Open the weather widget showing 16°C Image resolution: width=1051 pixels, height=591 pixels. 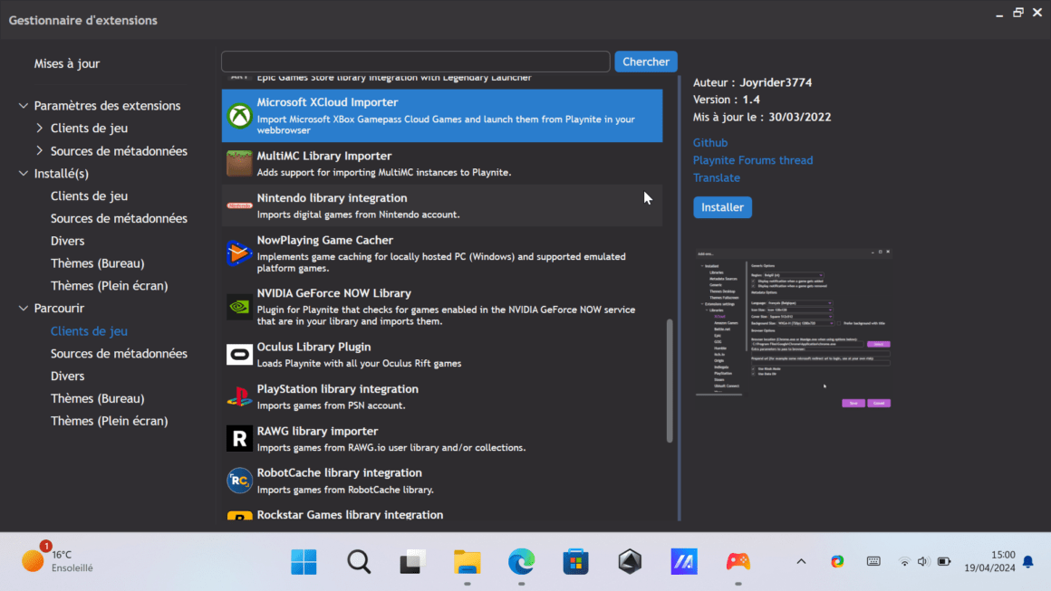[x=58, y=561]
